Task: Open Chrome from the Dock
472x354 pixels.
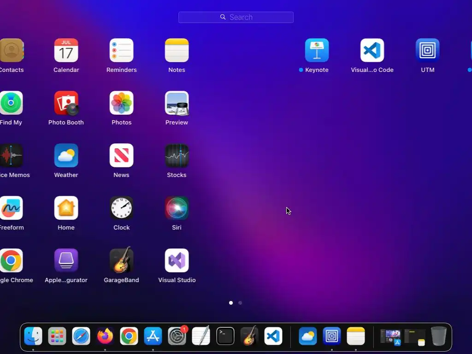Action: tap(129, 336)
